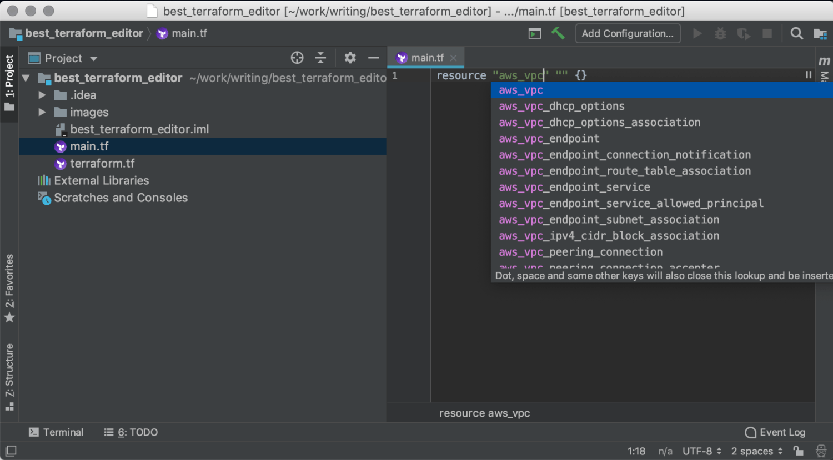The image size is (833, 460).
Task: Choose aws_vpc_endpoint_service suggestion
Action: (x=662, y=187)
